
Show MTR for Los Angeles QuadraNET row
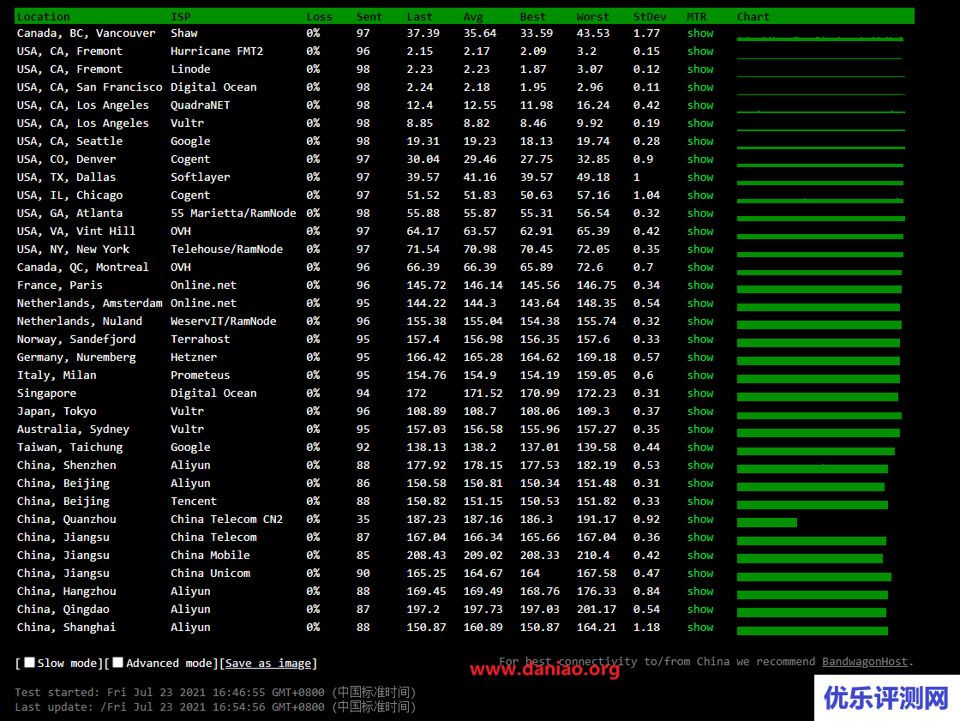(x=699, y=105)
